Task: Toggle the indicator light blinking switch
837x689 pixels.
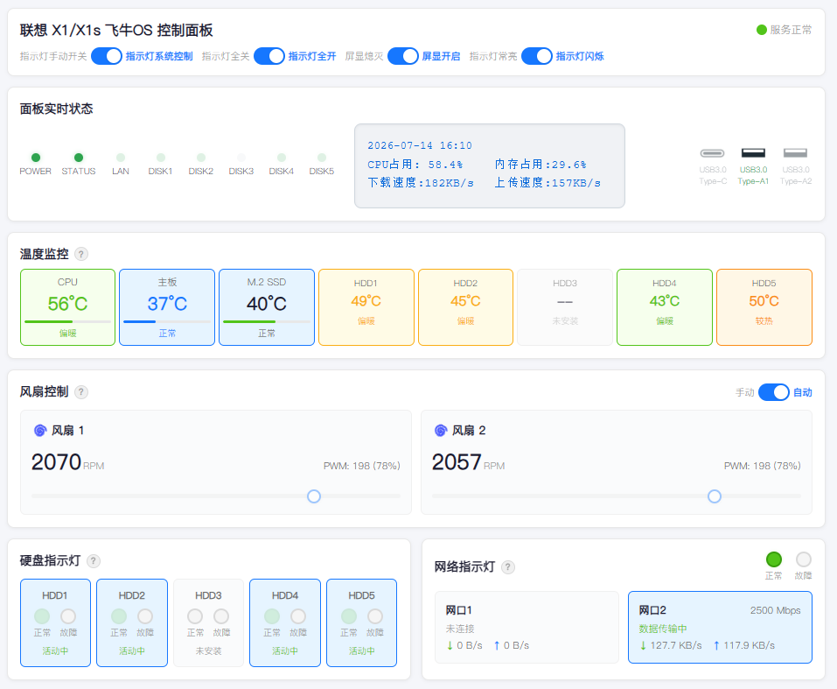Action: [x=536, y=56]
